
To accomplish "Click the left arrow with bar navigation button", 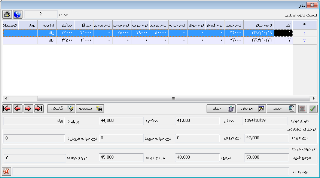I will [x=7, y=108].
